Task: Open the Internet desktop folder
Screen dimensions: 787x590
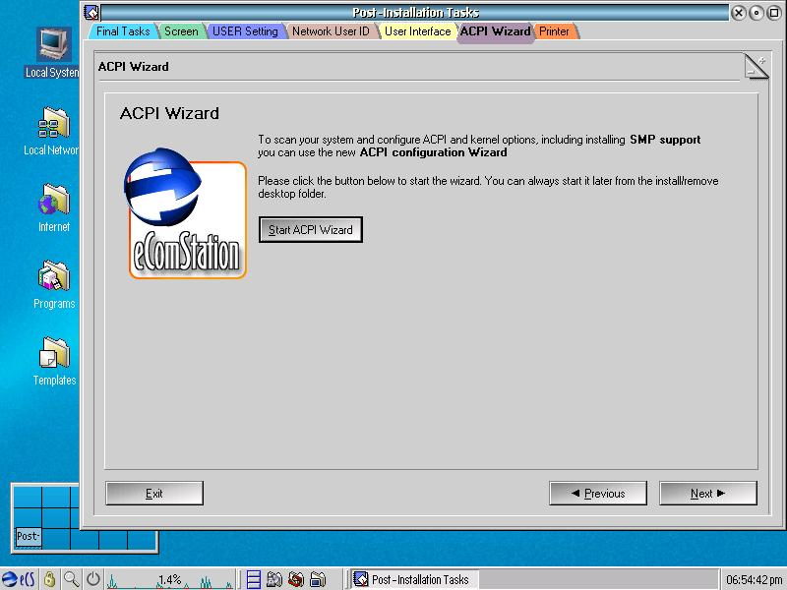Action: click(54, 208)
